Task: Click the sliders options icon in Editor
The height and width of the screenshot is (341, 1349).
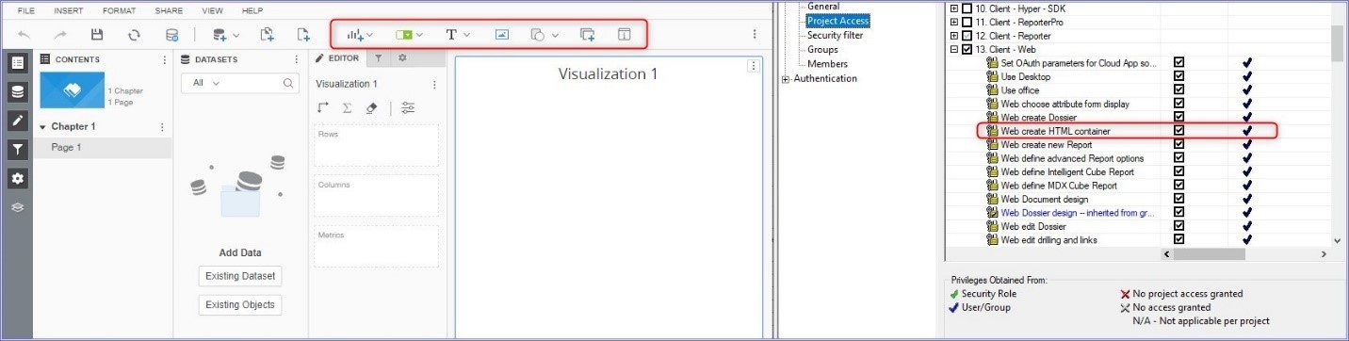Action: point(408,107)
